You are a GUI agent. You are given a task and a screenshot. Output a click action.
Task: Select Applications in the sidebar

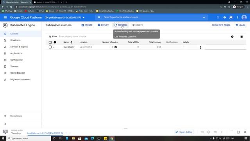tap(21, 53)
